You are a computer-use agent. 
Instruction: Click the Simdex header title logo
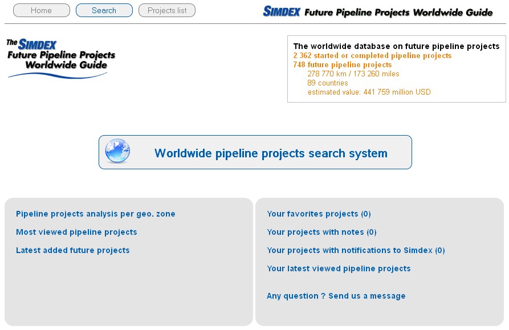[378, 11]
